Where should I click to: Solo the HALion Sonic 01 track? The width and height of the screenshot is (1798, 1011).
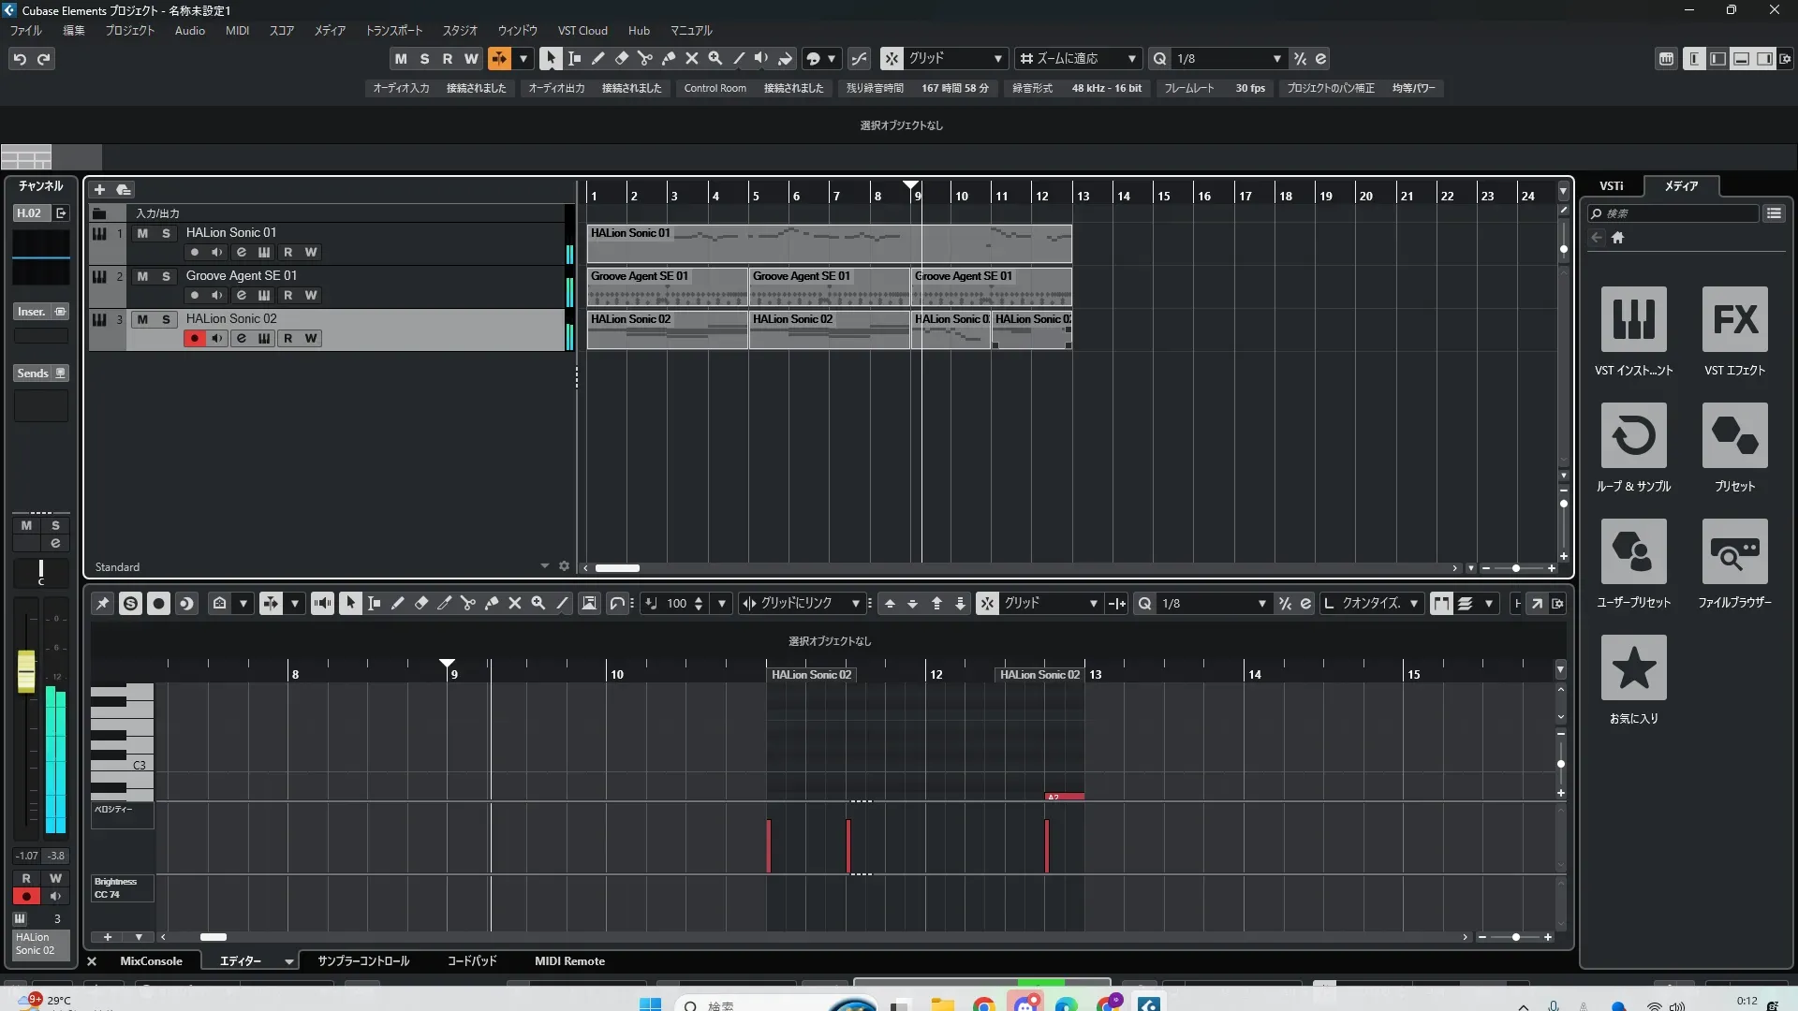click(x=166, y=233)
